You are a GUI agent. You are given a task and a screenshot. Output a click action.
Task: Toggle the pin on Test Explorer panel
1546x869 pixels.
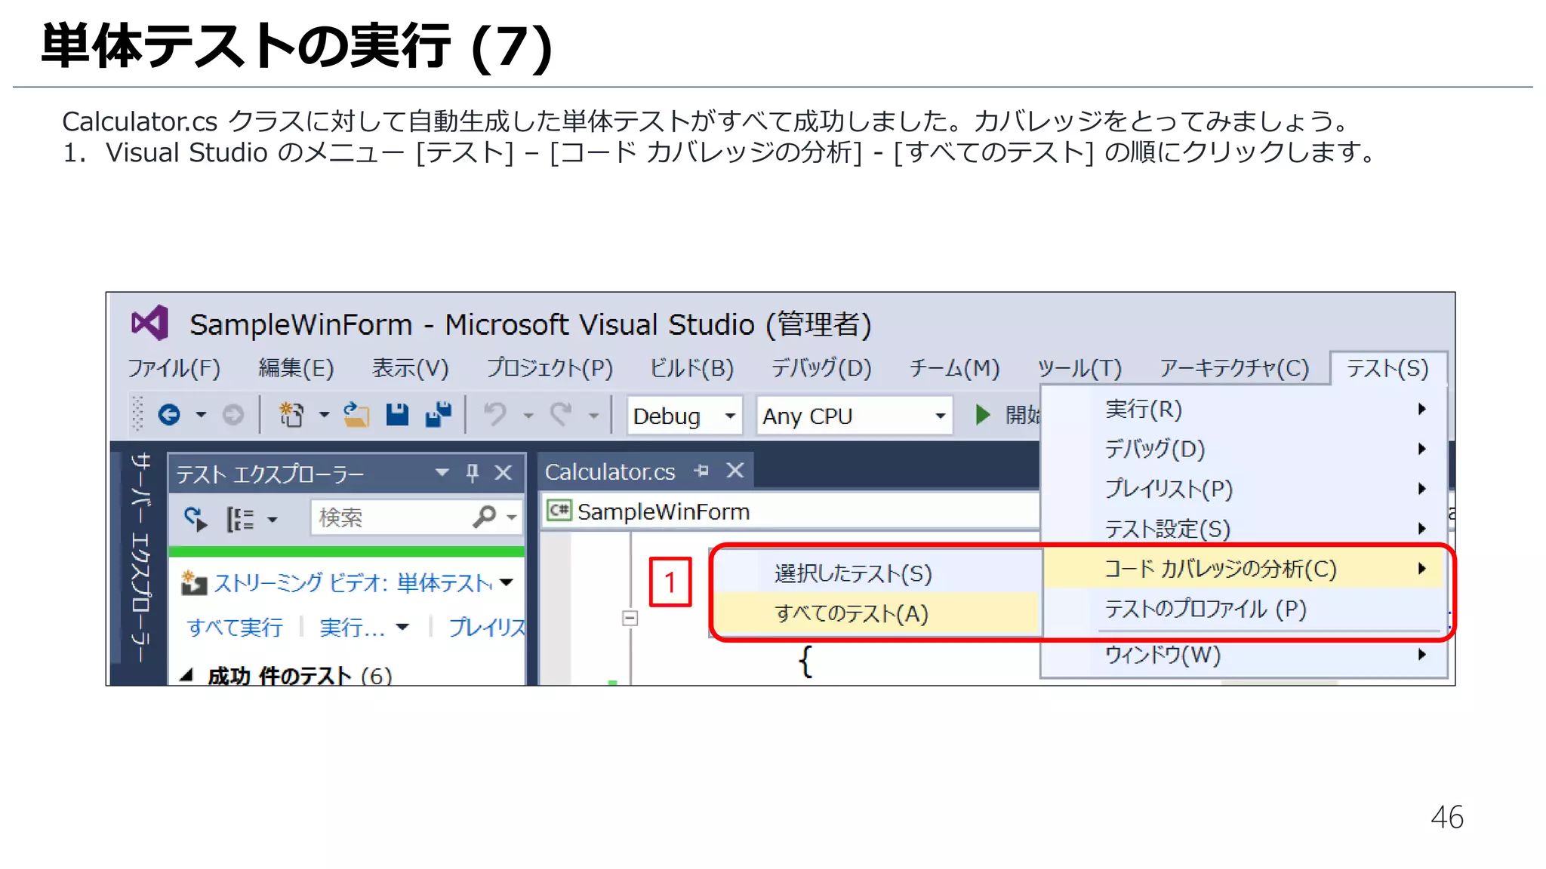tap(473, 473)
